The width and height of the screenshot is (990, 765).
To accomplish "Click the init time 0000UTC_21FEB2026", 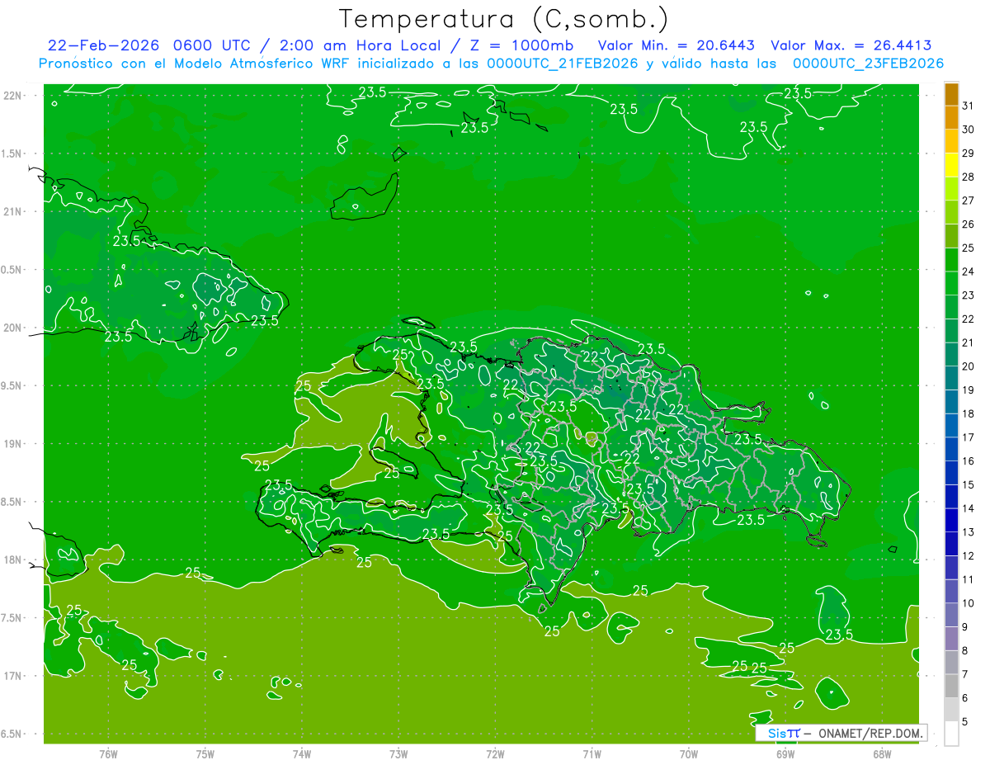I will (x=563, y=63).
